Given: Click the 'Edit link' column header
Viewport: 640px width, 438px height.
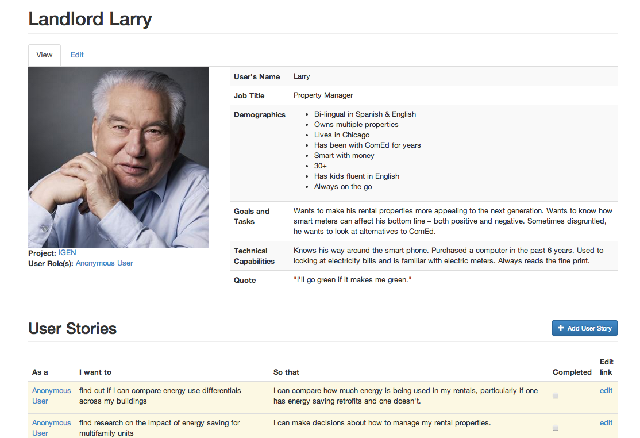Looking at the screenshot, I should [x=607, y=367].
